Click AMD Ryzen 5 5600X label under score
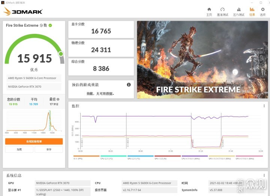The height and width of the screenshot is (196, 270). click(x=34, y=78)
